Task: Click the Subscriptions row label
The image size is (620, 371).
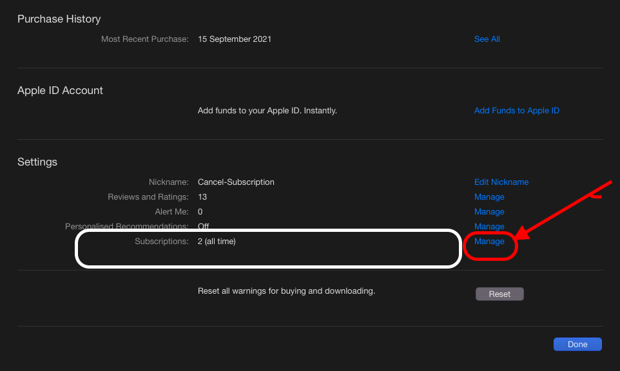Action: coord(161,242)
